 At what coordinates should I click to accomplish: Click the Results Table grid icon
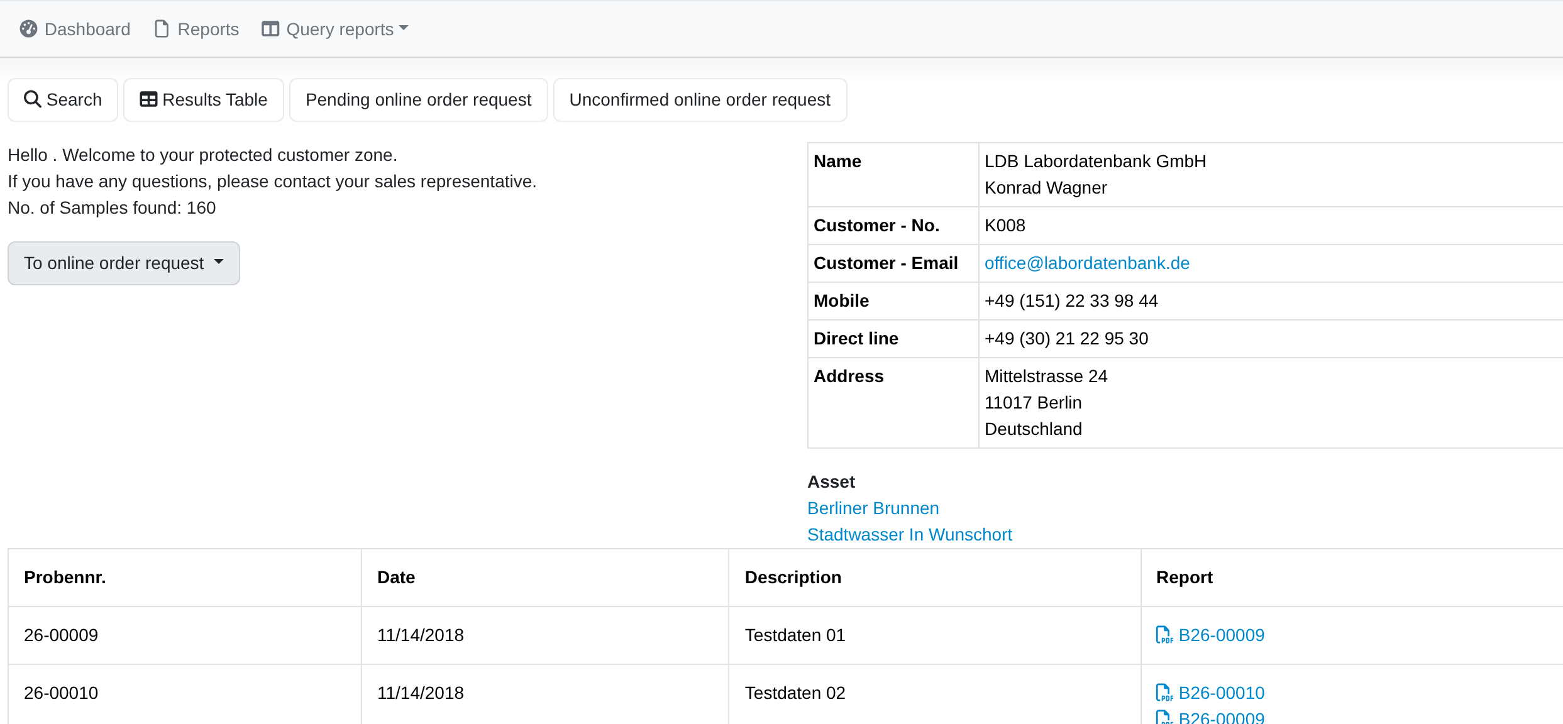[x=148, y=99]
